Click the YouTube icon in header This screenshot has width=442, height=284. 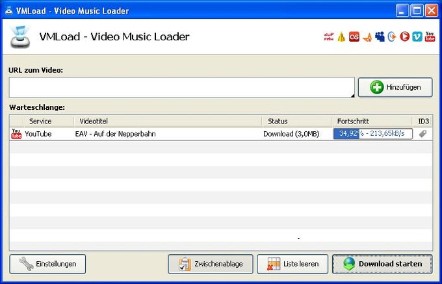(430, 36)
